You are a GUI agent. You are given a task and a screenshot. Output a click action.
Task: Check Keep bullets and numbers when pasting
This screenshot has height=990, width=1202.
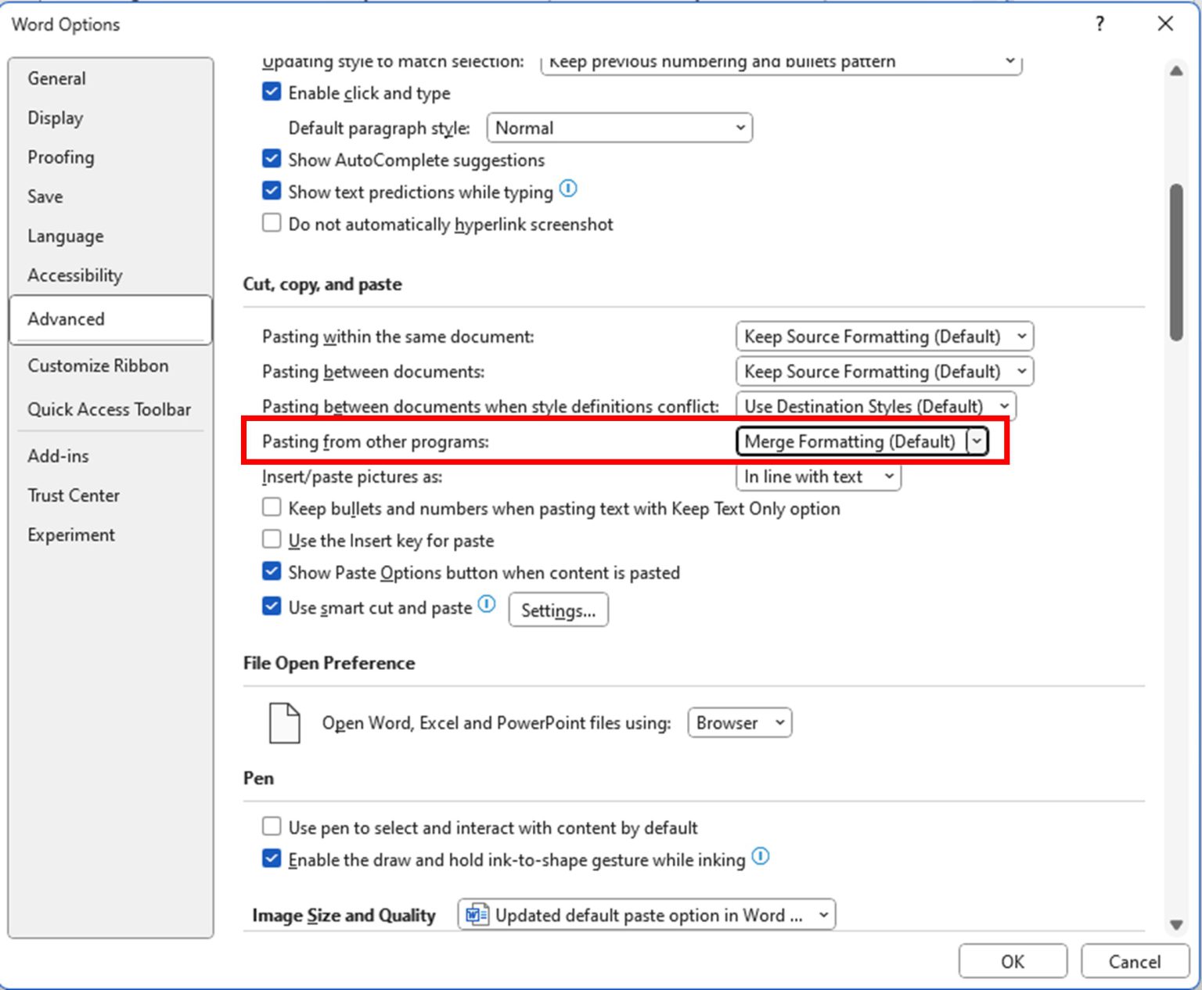pyautogui.click(x=271, y=506)
